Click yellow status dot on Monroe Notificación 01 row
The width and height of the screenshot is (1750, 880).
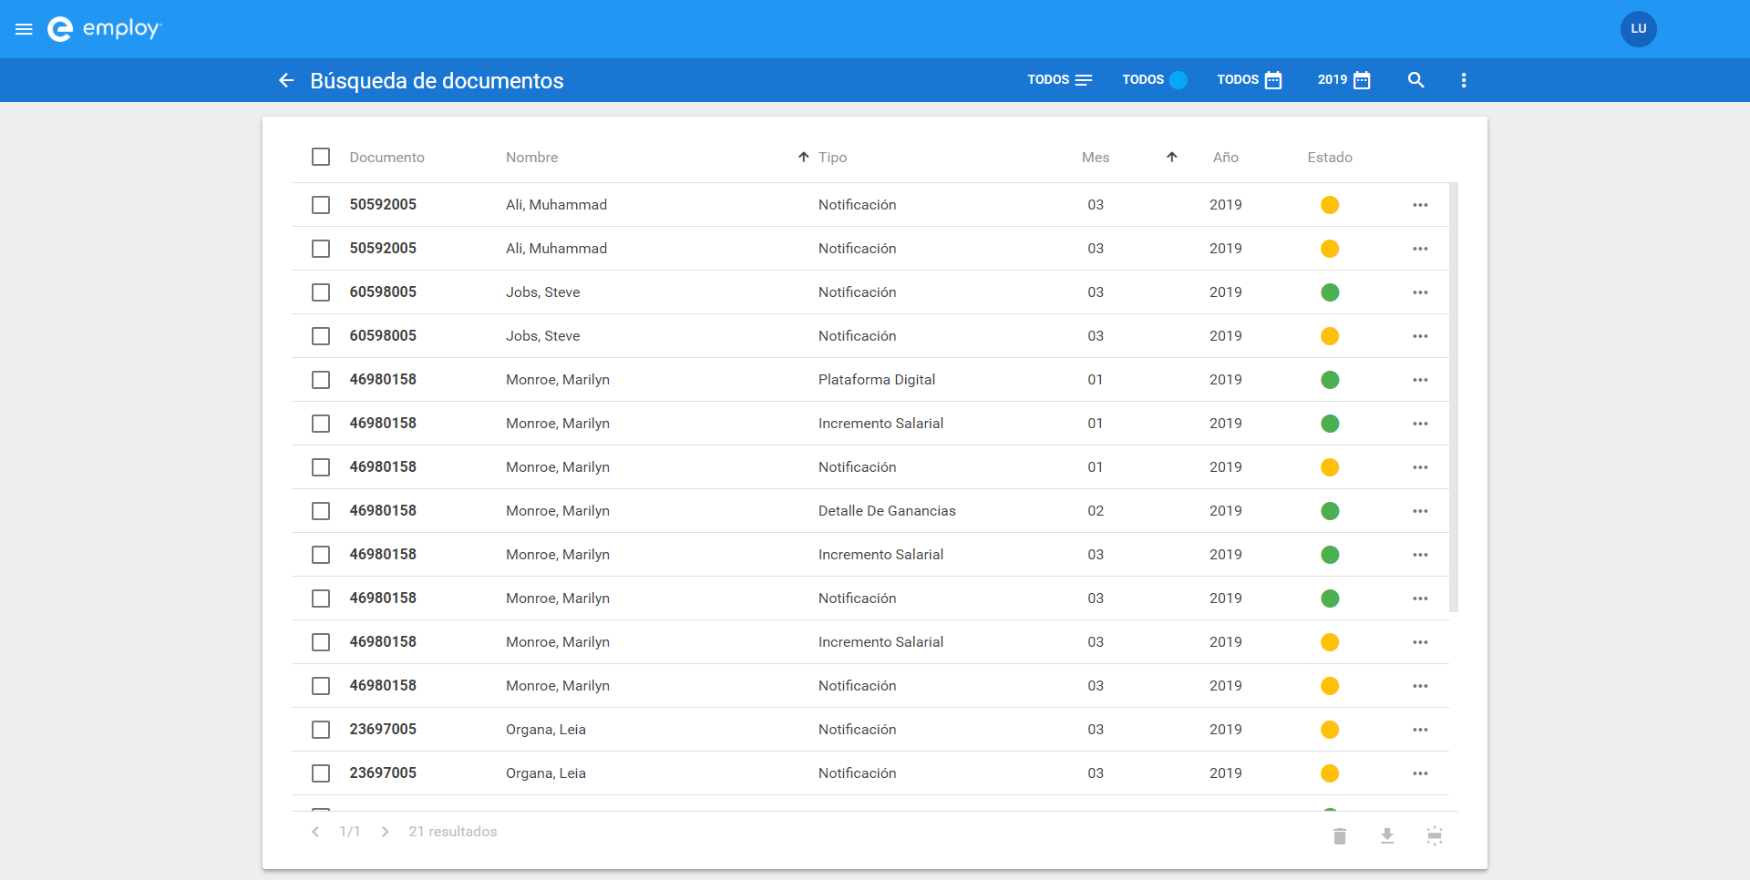(x=1330, y=467)
